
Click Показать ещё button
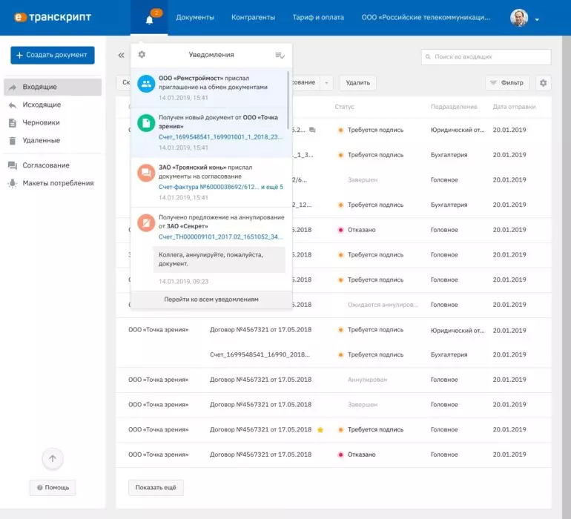[156, 488]
